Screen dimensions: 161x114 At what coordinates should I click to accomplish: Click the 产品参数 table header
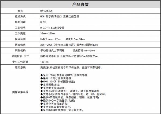[x=80, y=5]
